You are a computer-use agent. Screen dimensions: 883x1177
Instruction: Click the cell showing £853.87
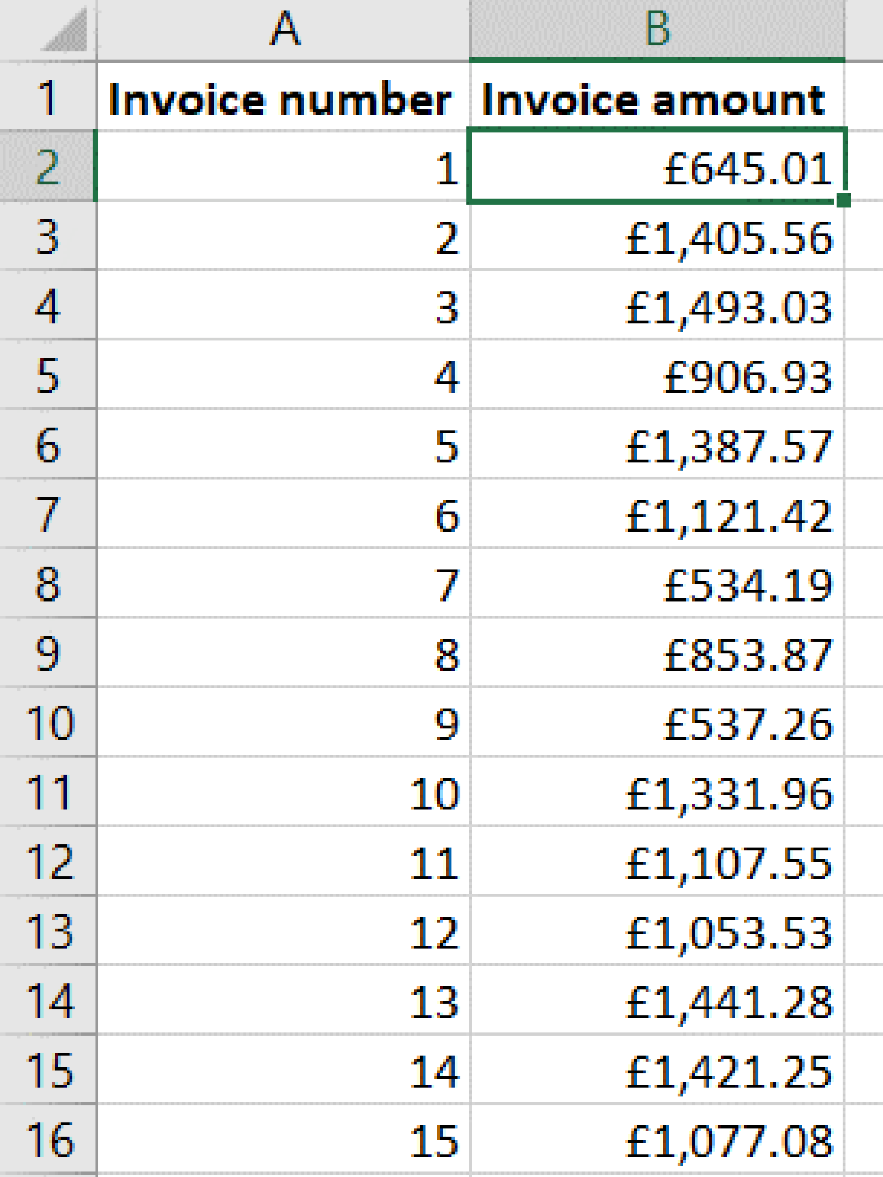click(657, 654)
